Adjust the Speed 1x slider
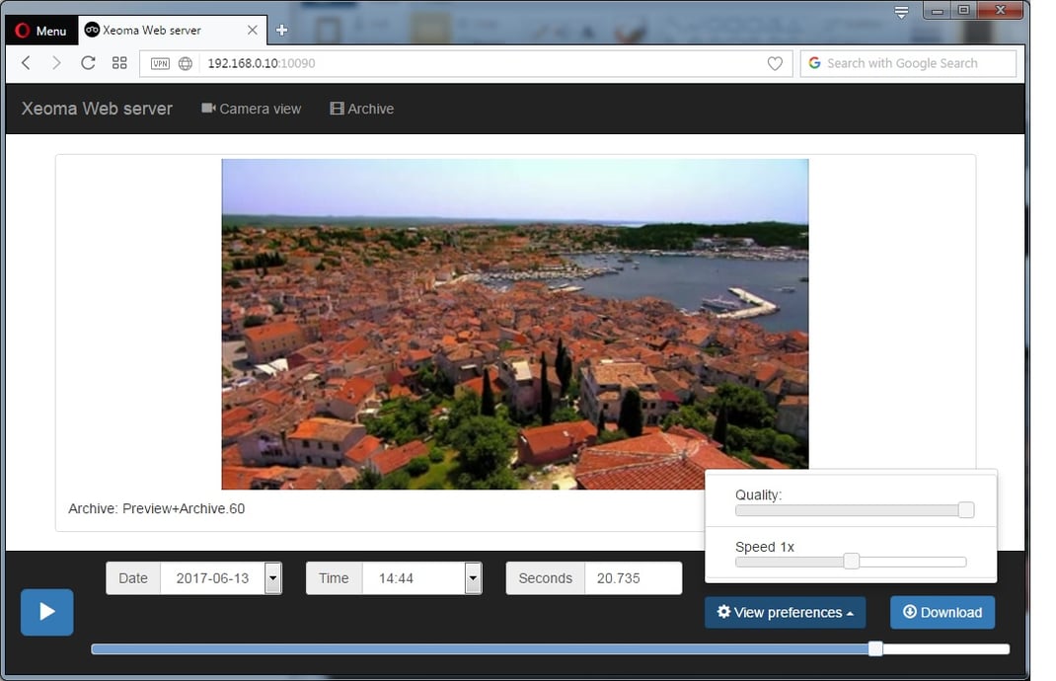This screenshot has width=1056, height=681. pos(852,562)
